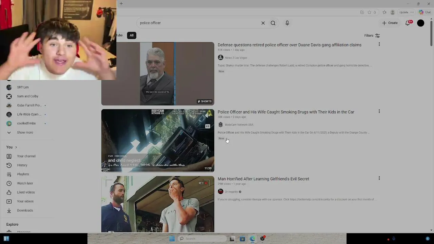Open Copilot Chat in browser
This screenshot has width=434, height=244.
click(x=425, y=12)
